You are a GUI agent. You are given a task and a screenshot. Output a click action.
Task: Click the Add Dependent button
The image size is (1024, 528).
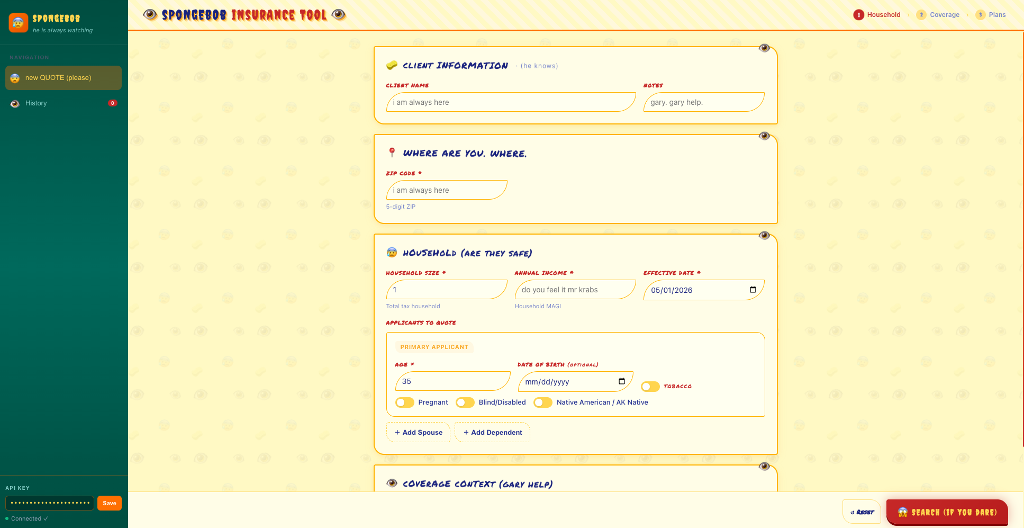492,432
